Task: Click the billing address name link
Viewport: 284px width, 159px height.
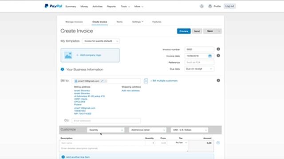Action: (x=82, y=91)
